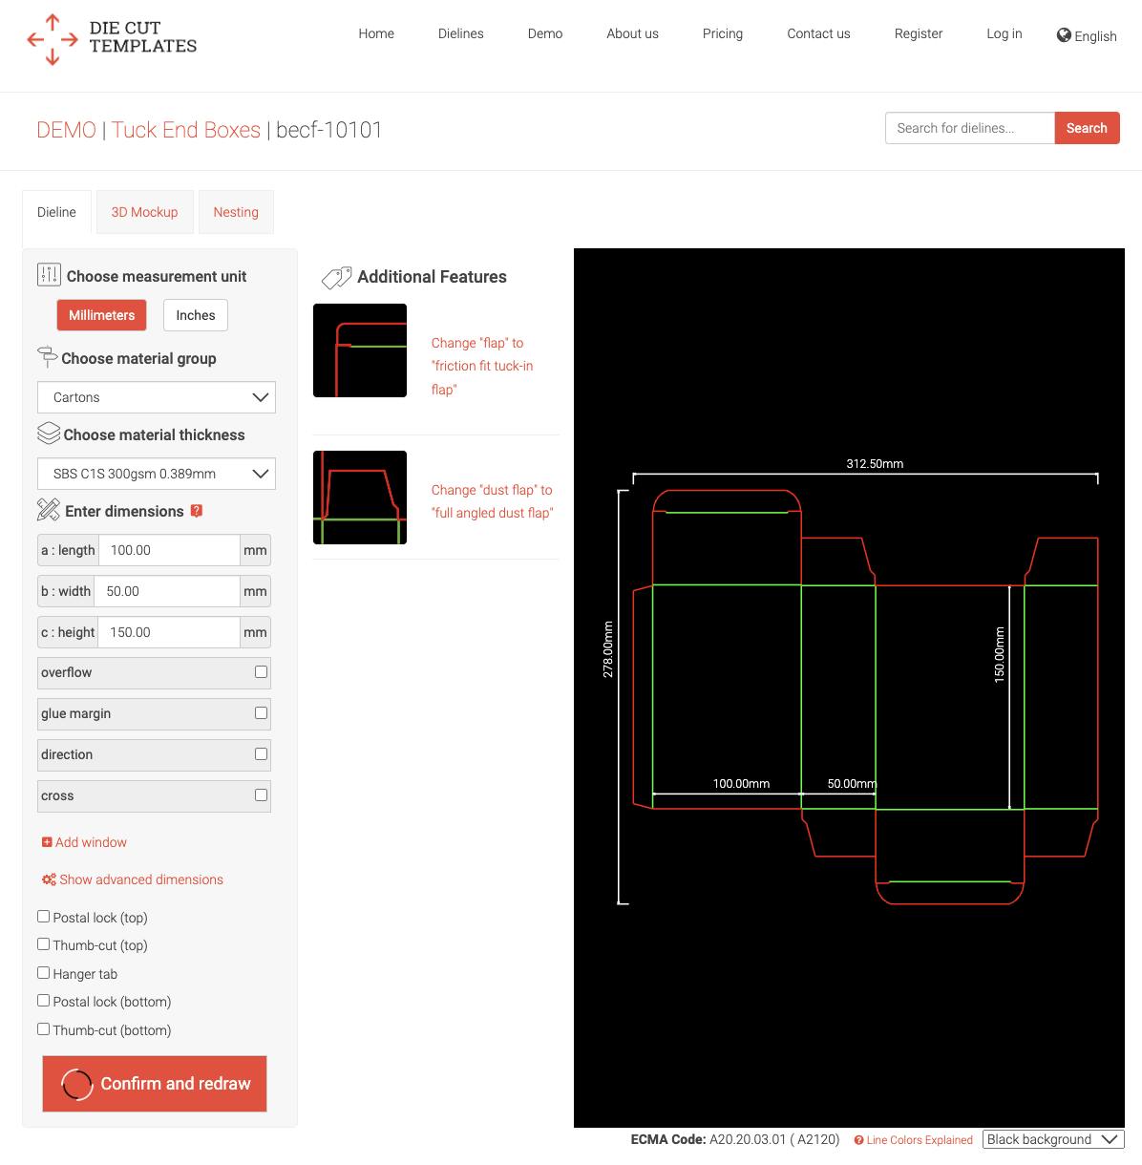Check Postal lock (top)
The image size is (1142, 1165).
click(x=43, y=917)
